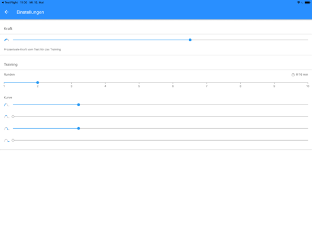
Task: Set Runden slider to tick 9
Action: click(274, 83)
